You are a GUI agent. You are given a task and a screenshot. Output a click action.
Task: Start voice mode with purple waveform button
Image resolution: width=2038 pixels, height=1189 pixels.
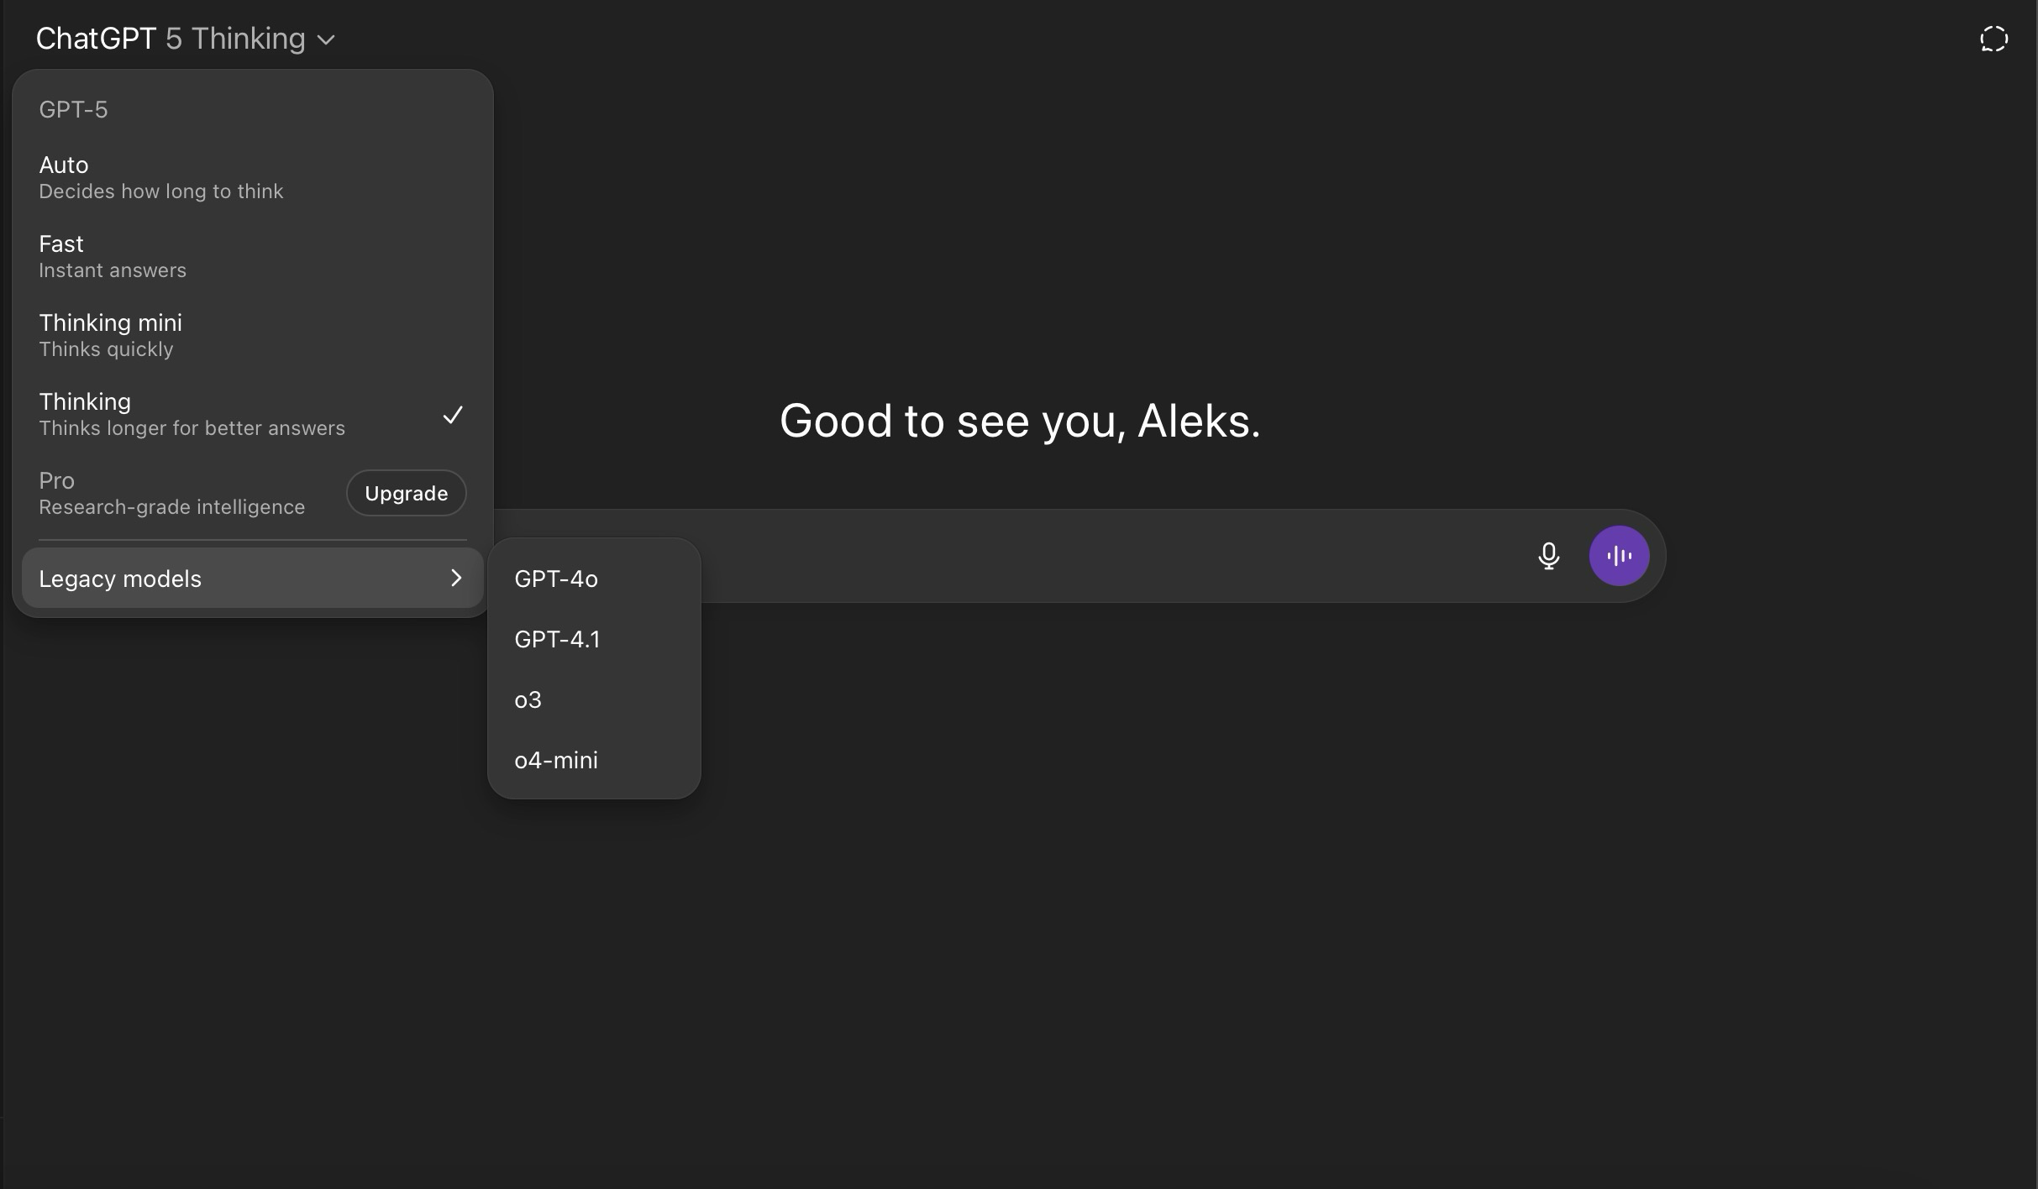[1619, 556]
